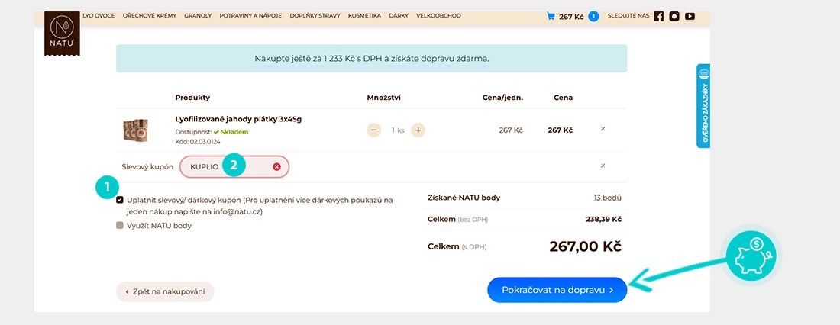Click the 1 ks quantity value

[x=398, y=130]
